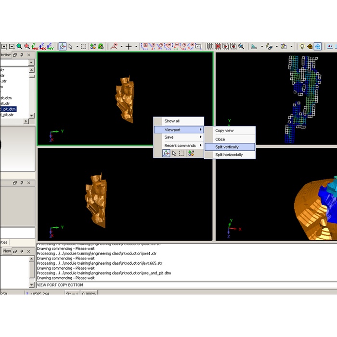Select the ZX plane view icon
337x337 pixels.
tap(42, 47)
